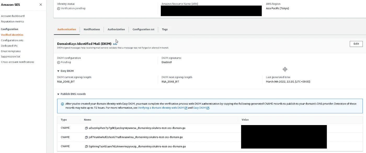The width and height of the screenshot is (366, 153).
Task: Go to the Tags tab
Action: [x=165, y=30]
